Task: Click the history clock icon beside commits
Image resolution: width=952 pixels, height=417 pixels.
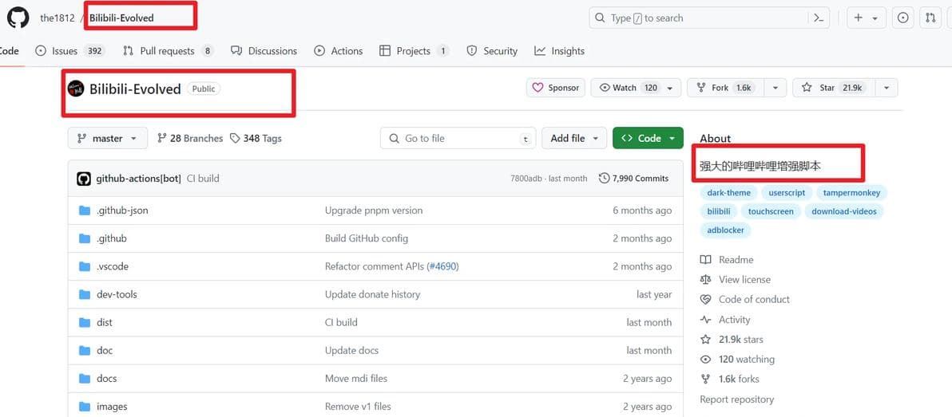Action: click(x=604, y=179)
